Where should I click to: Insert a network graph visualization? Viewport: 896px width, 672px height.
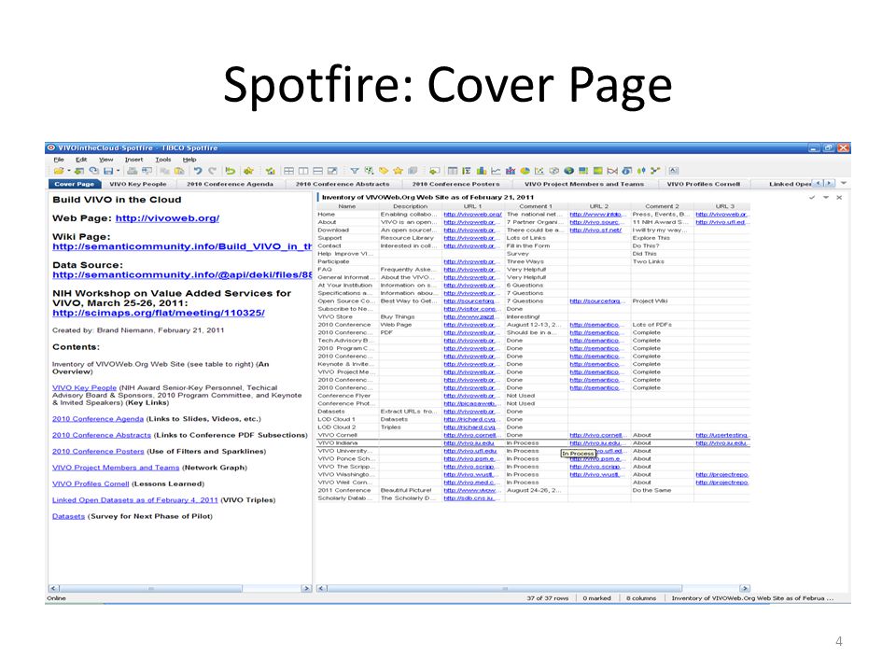[x=655, y=171]
